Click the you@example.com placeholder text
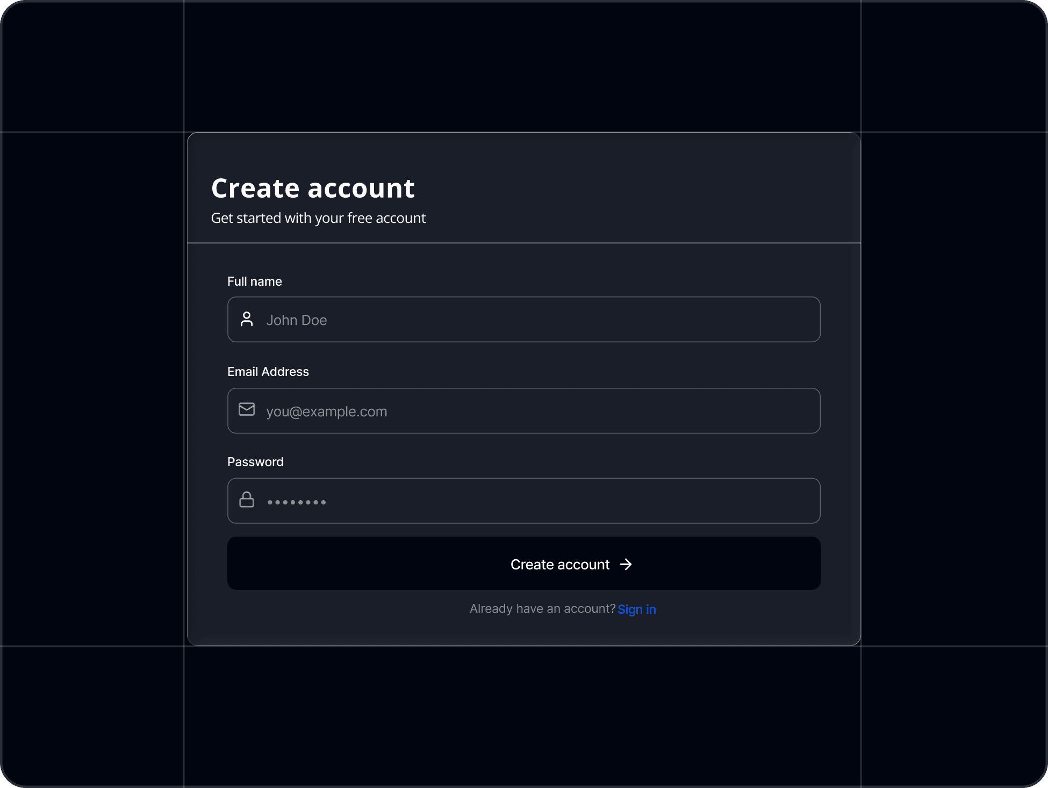Image resolution: width=1048 pixels, height=788 pixels. [327, 411]
